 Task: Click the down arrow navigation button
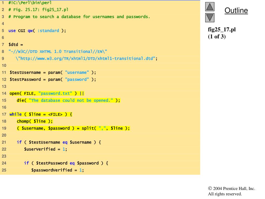210,18
